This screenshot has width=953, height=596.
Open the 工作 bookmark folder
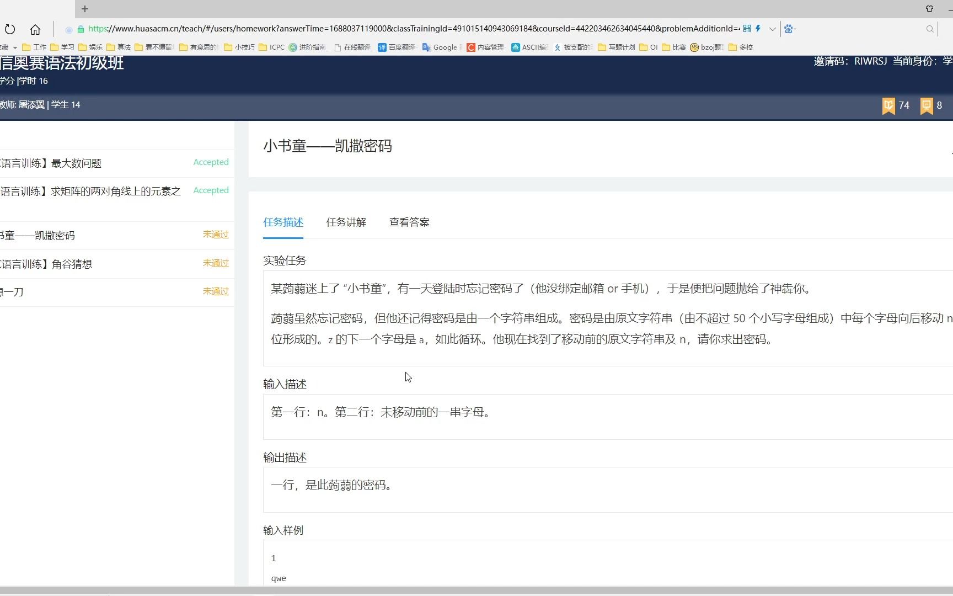[x=34, y=47]
